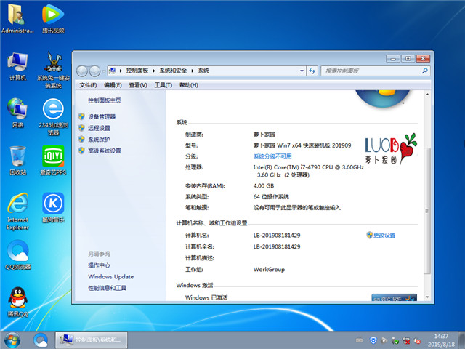Launch Internet Explorer desktop icon
Image resolution: width=465 pixels, height=349 pixels.
pyautogui.click(x=17, y=212)
